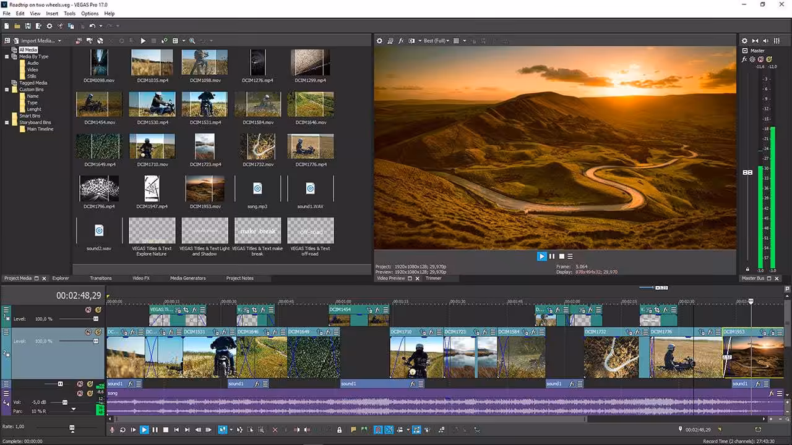
Task: Enable snapping with the magnet icon
Action: [x=377, y=429]
